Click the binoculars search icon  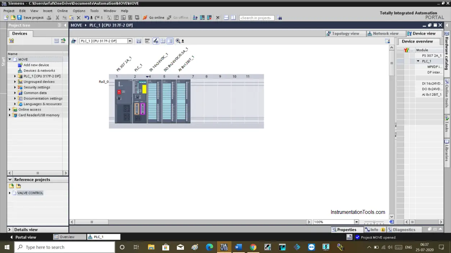(280, 18)
